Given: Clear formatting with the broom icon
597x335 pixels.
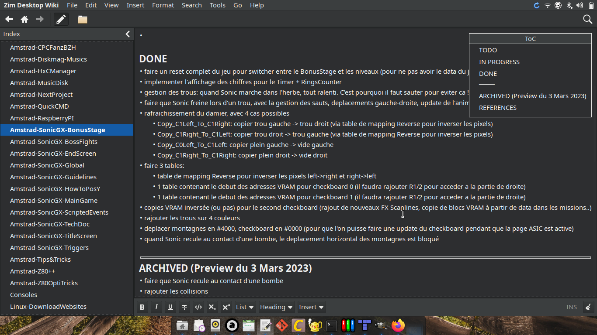Looking at the screenshot, I should (x=588, y=307).
